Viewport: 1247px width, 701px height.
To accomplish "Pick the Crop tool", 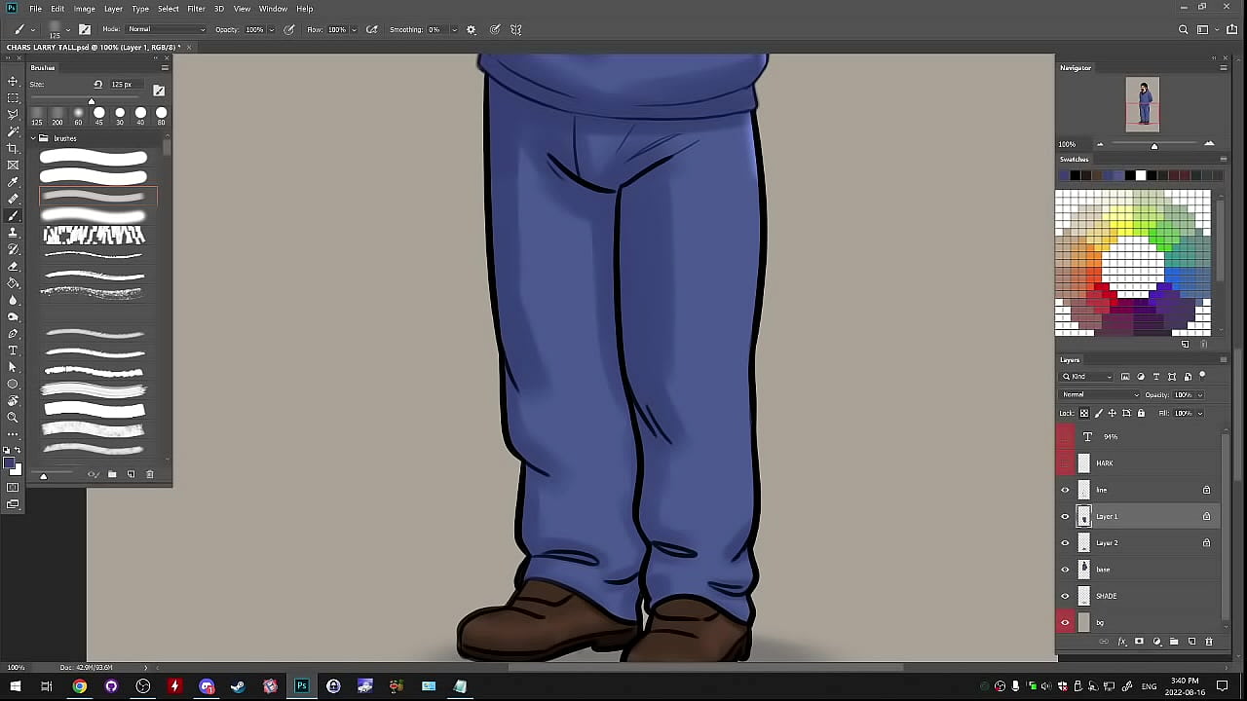I will [13, 148].
